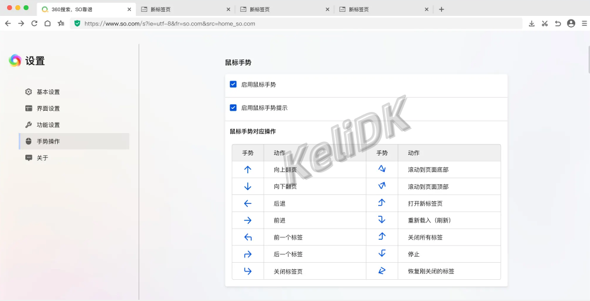590x301 pixels.
Task: Open the browser hamburger main menu
Action: click(584, 24)
